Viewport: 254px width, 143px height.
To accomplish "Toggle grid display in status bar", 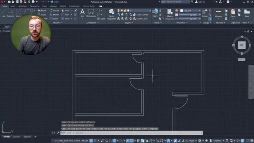I will click(x=91, y=141).
